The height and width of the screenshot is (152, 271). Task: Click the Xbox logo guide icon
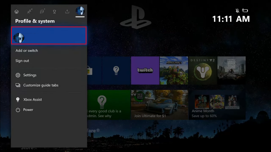pyautogui.click(x=17, y=12)
